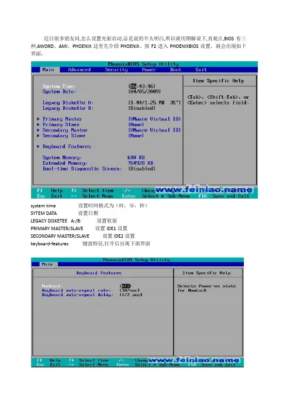This screenshot has width=290, height=410.
Task: Expand the Primary Slave submenu arrow
Action: point(38,124)
